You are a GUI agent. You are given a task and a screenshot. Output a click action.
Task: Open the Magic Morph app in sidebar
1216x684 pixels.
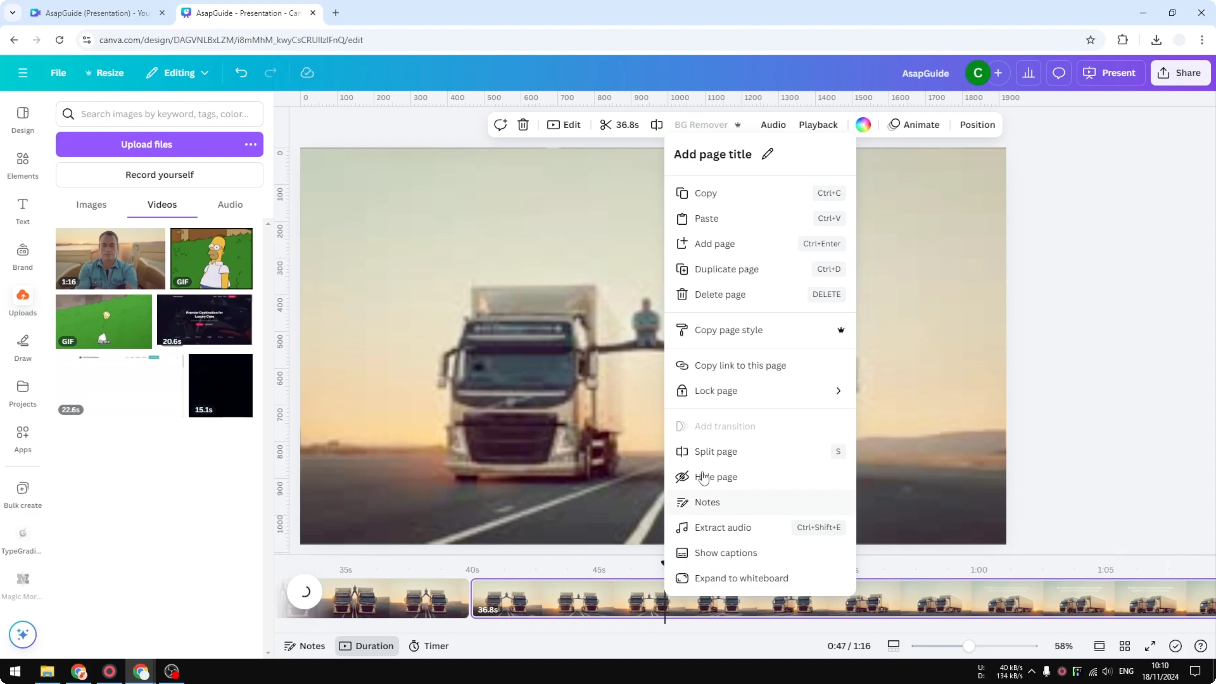(x=22, y=585)
